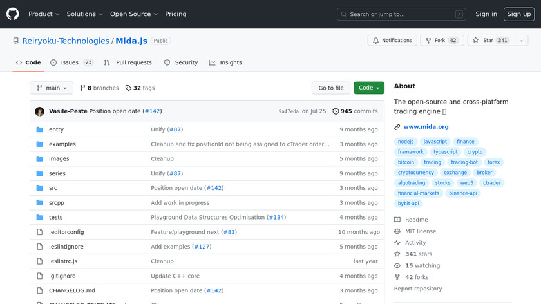Expand the main branch selector
Image resolution: width=541 pixels, height=304 pixels.
(x=52, y=88)
